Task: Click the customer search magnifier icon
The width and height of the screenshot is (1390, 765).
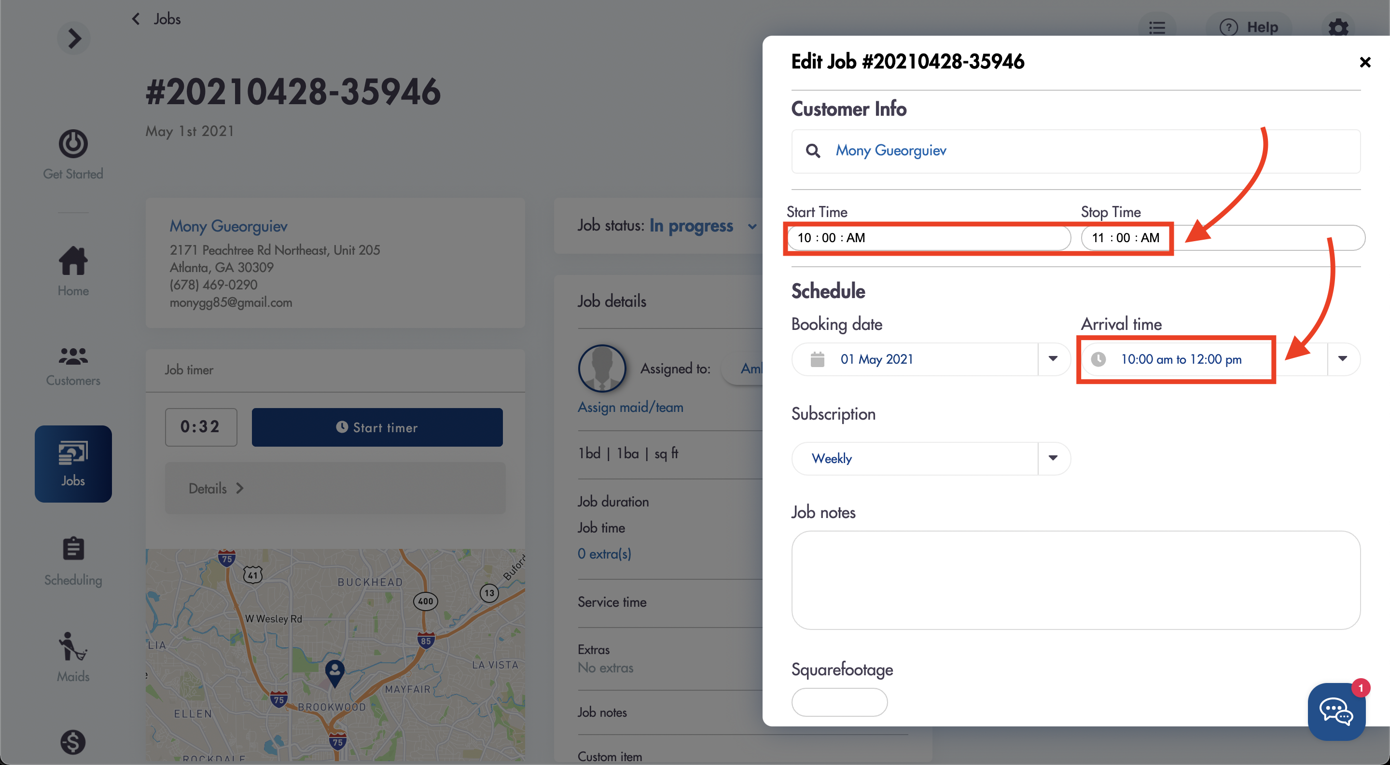Action: (x=813, y=150)
